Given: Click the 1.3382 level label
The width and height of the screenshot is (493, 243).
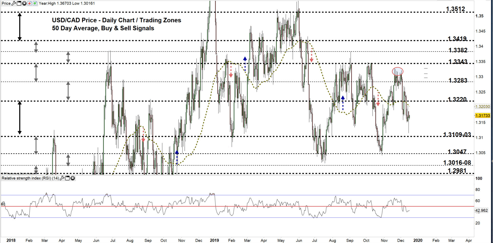Looking at the screenshot, I should point(458,50).
